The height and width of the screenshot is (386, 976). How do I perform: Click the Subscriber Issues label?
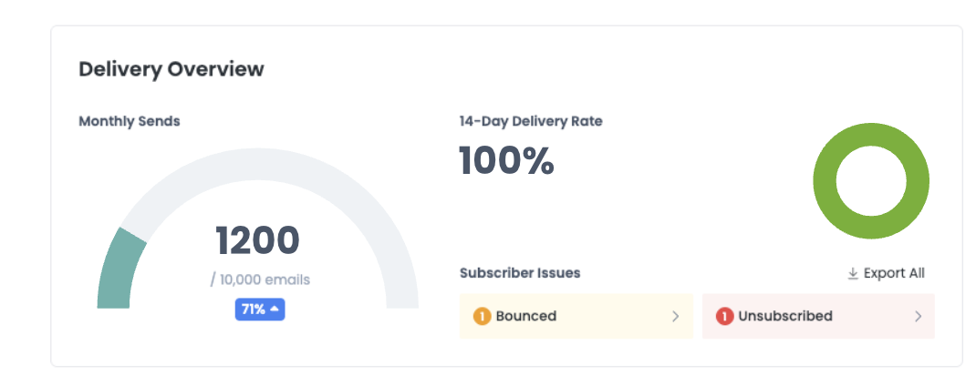point(519,272)
